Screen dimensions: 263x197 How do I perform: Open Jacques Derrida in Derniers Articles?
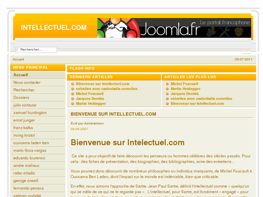click(90, 99)
